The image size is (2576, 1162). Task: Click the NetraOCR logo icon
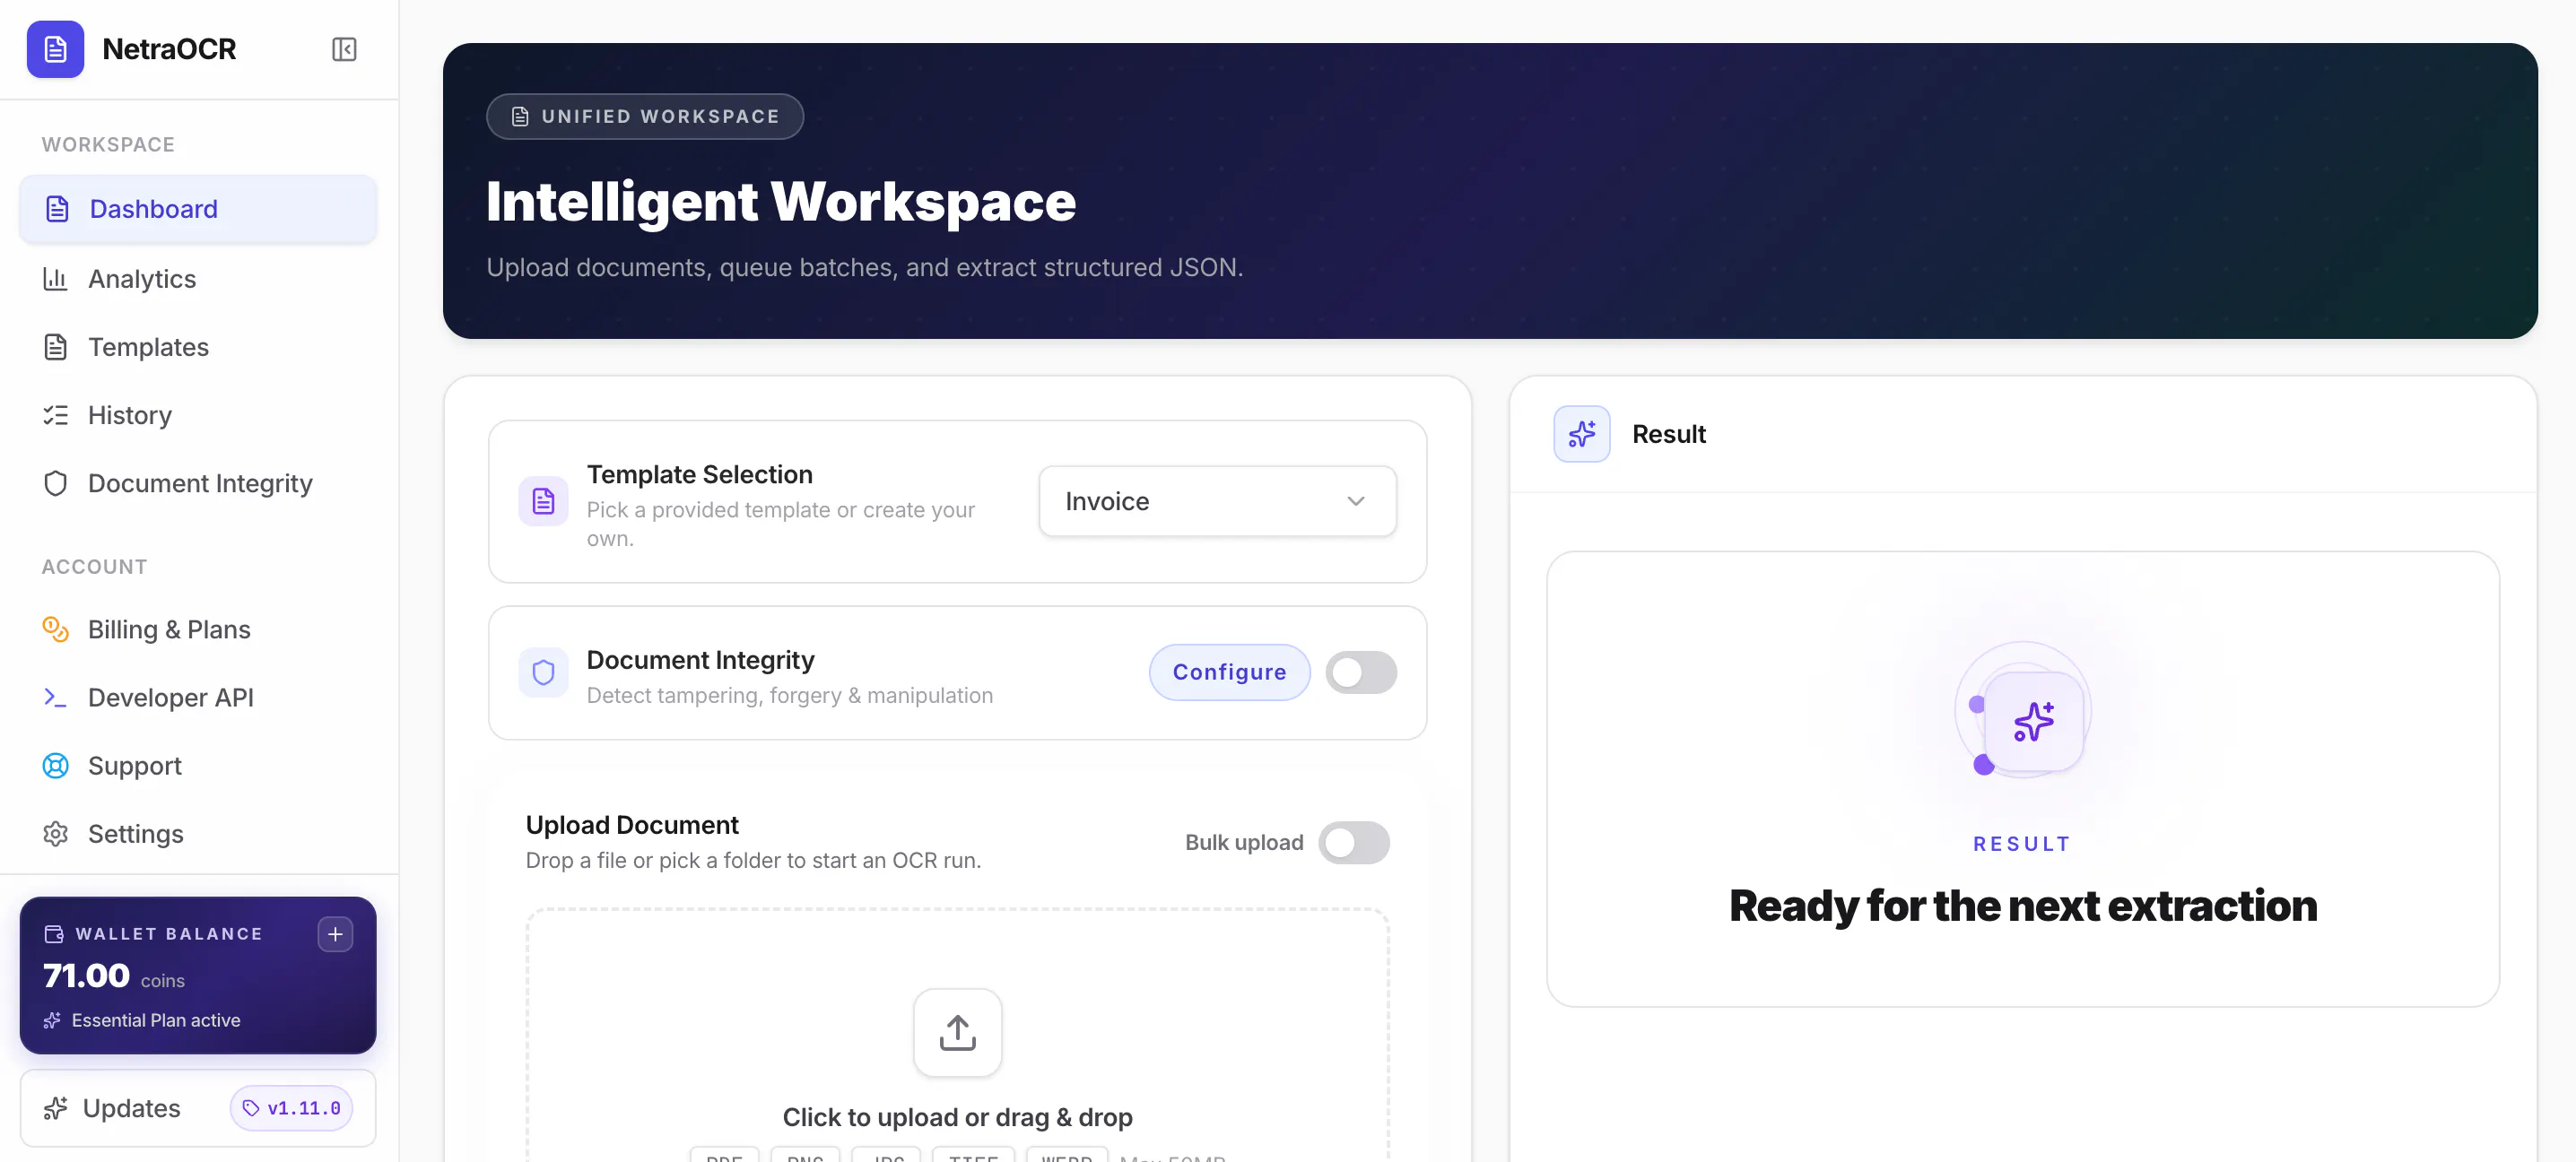(55, 49)
